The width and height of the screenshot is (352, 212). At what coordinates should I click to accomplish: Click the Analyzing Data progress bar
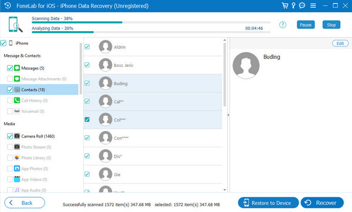point(151,32)
